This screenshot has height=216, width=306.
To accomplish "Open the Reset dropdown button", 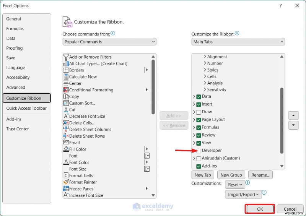I will 235,185.
